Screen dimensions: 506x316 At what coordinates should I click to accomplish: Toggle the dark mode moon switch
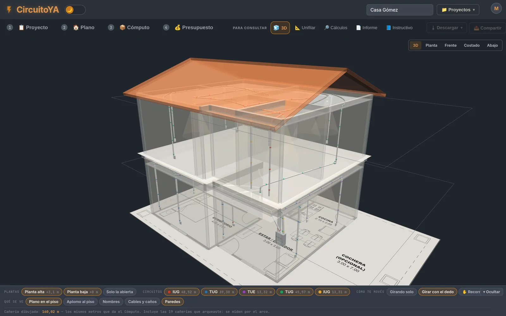pyautogui.click(x=75, y=10)
